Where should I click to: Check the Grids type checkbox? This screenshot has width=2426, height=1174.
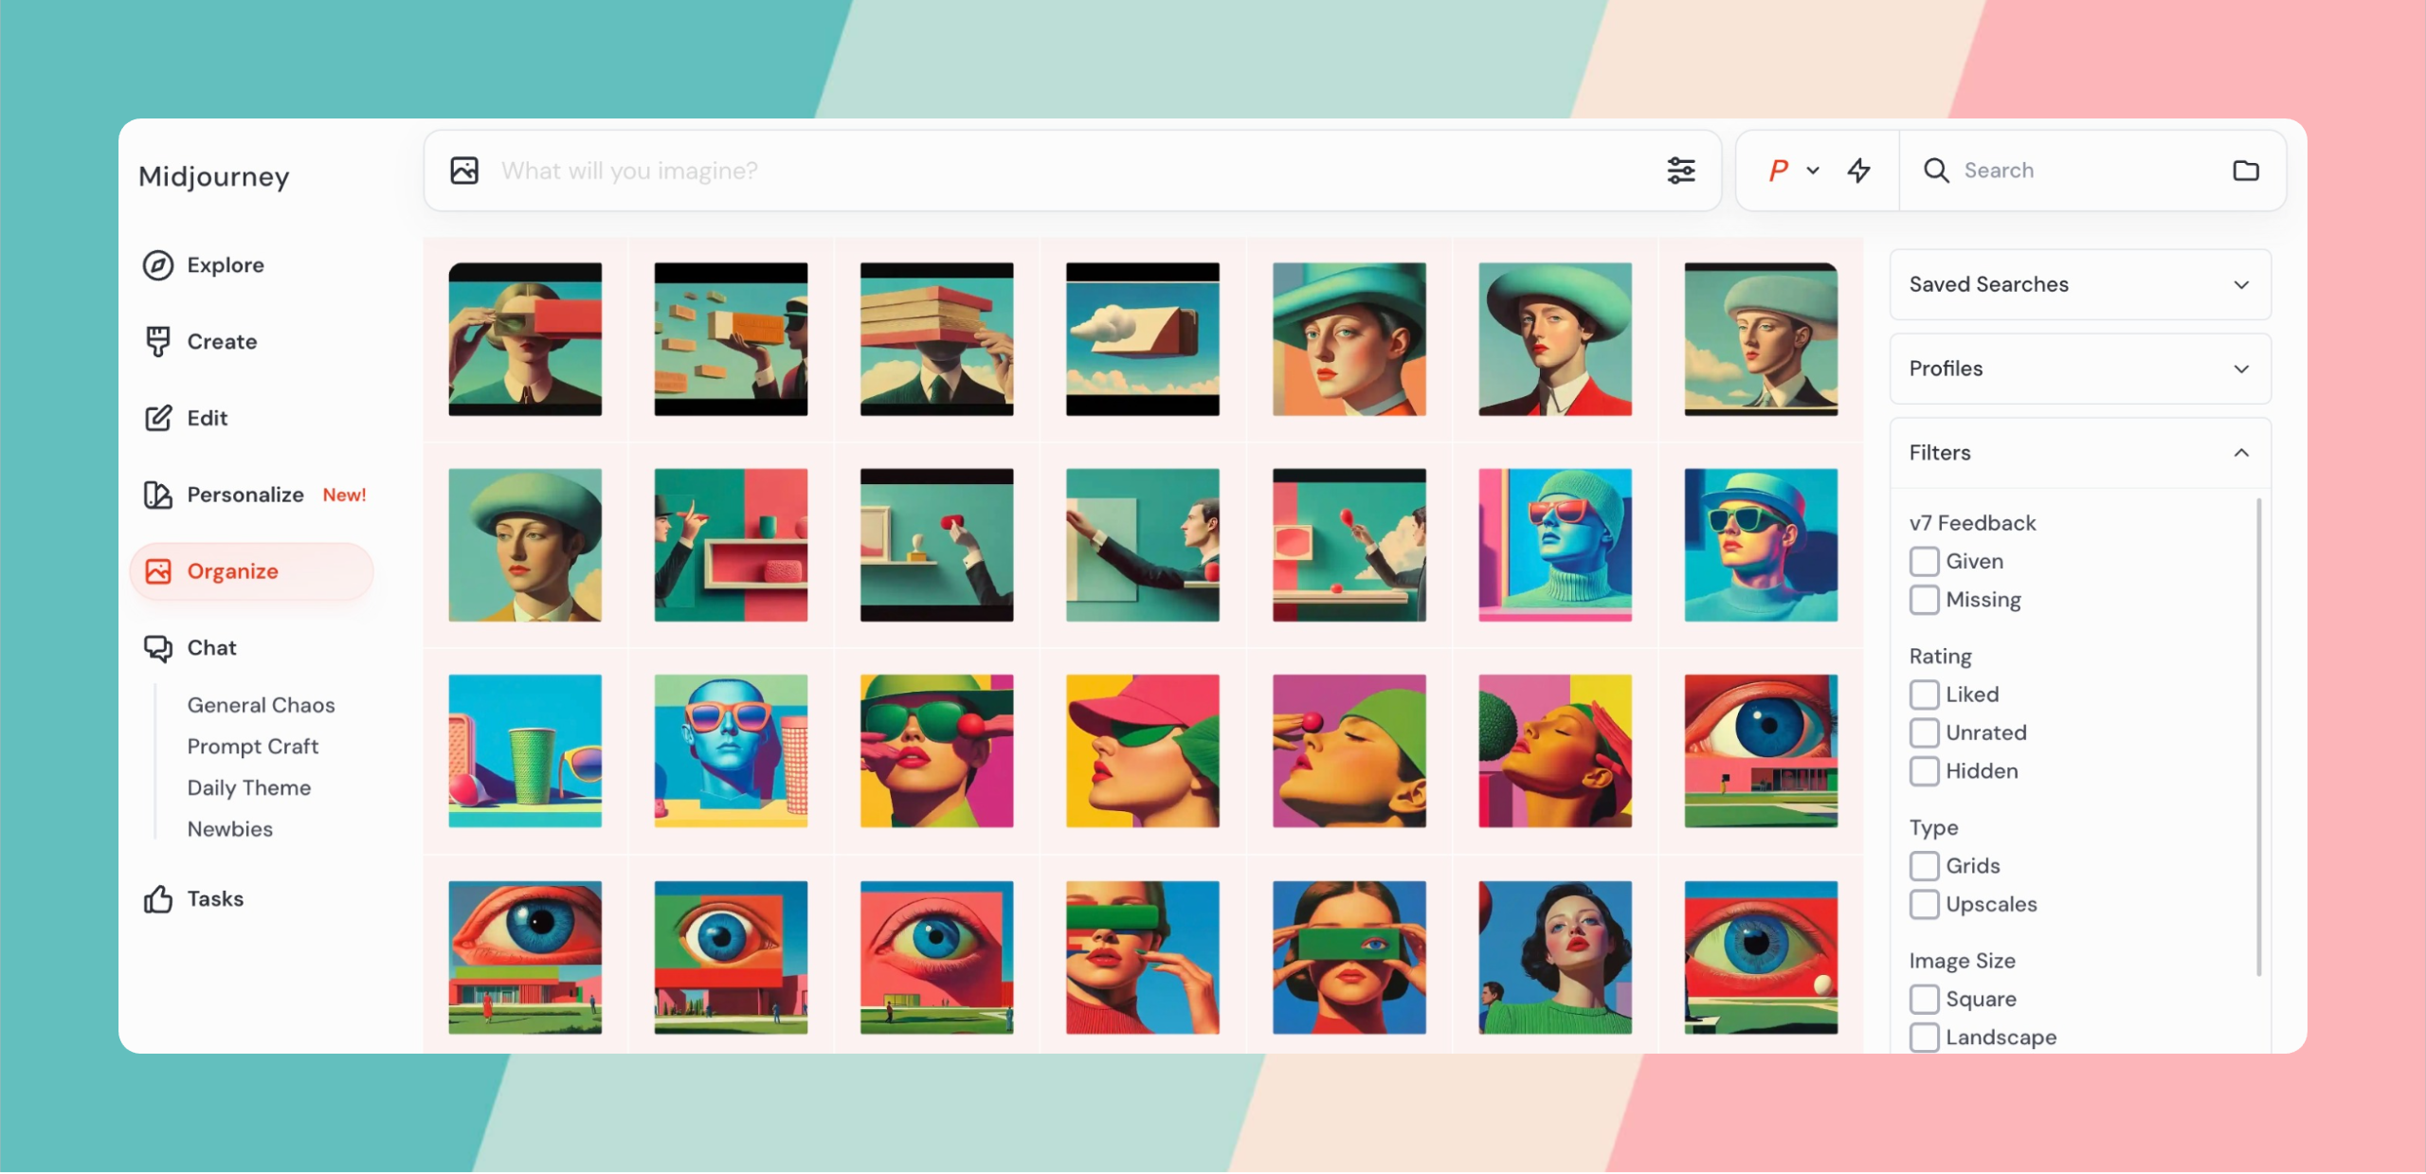pos(1924,866)
